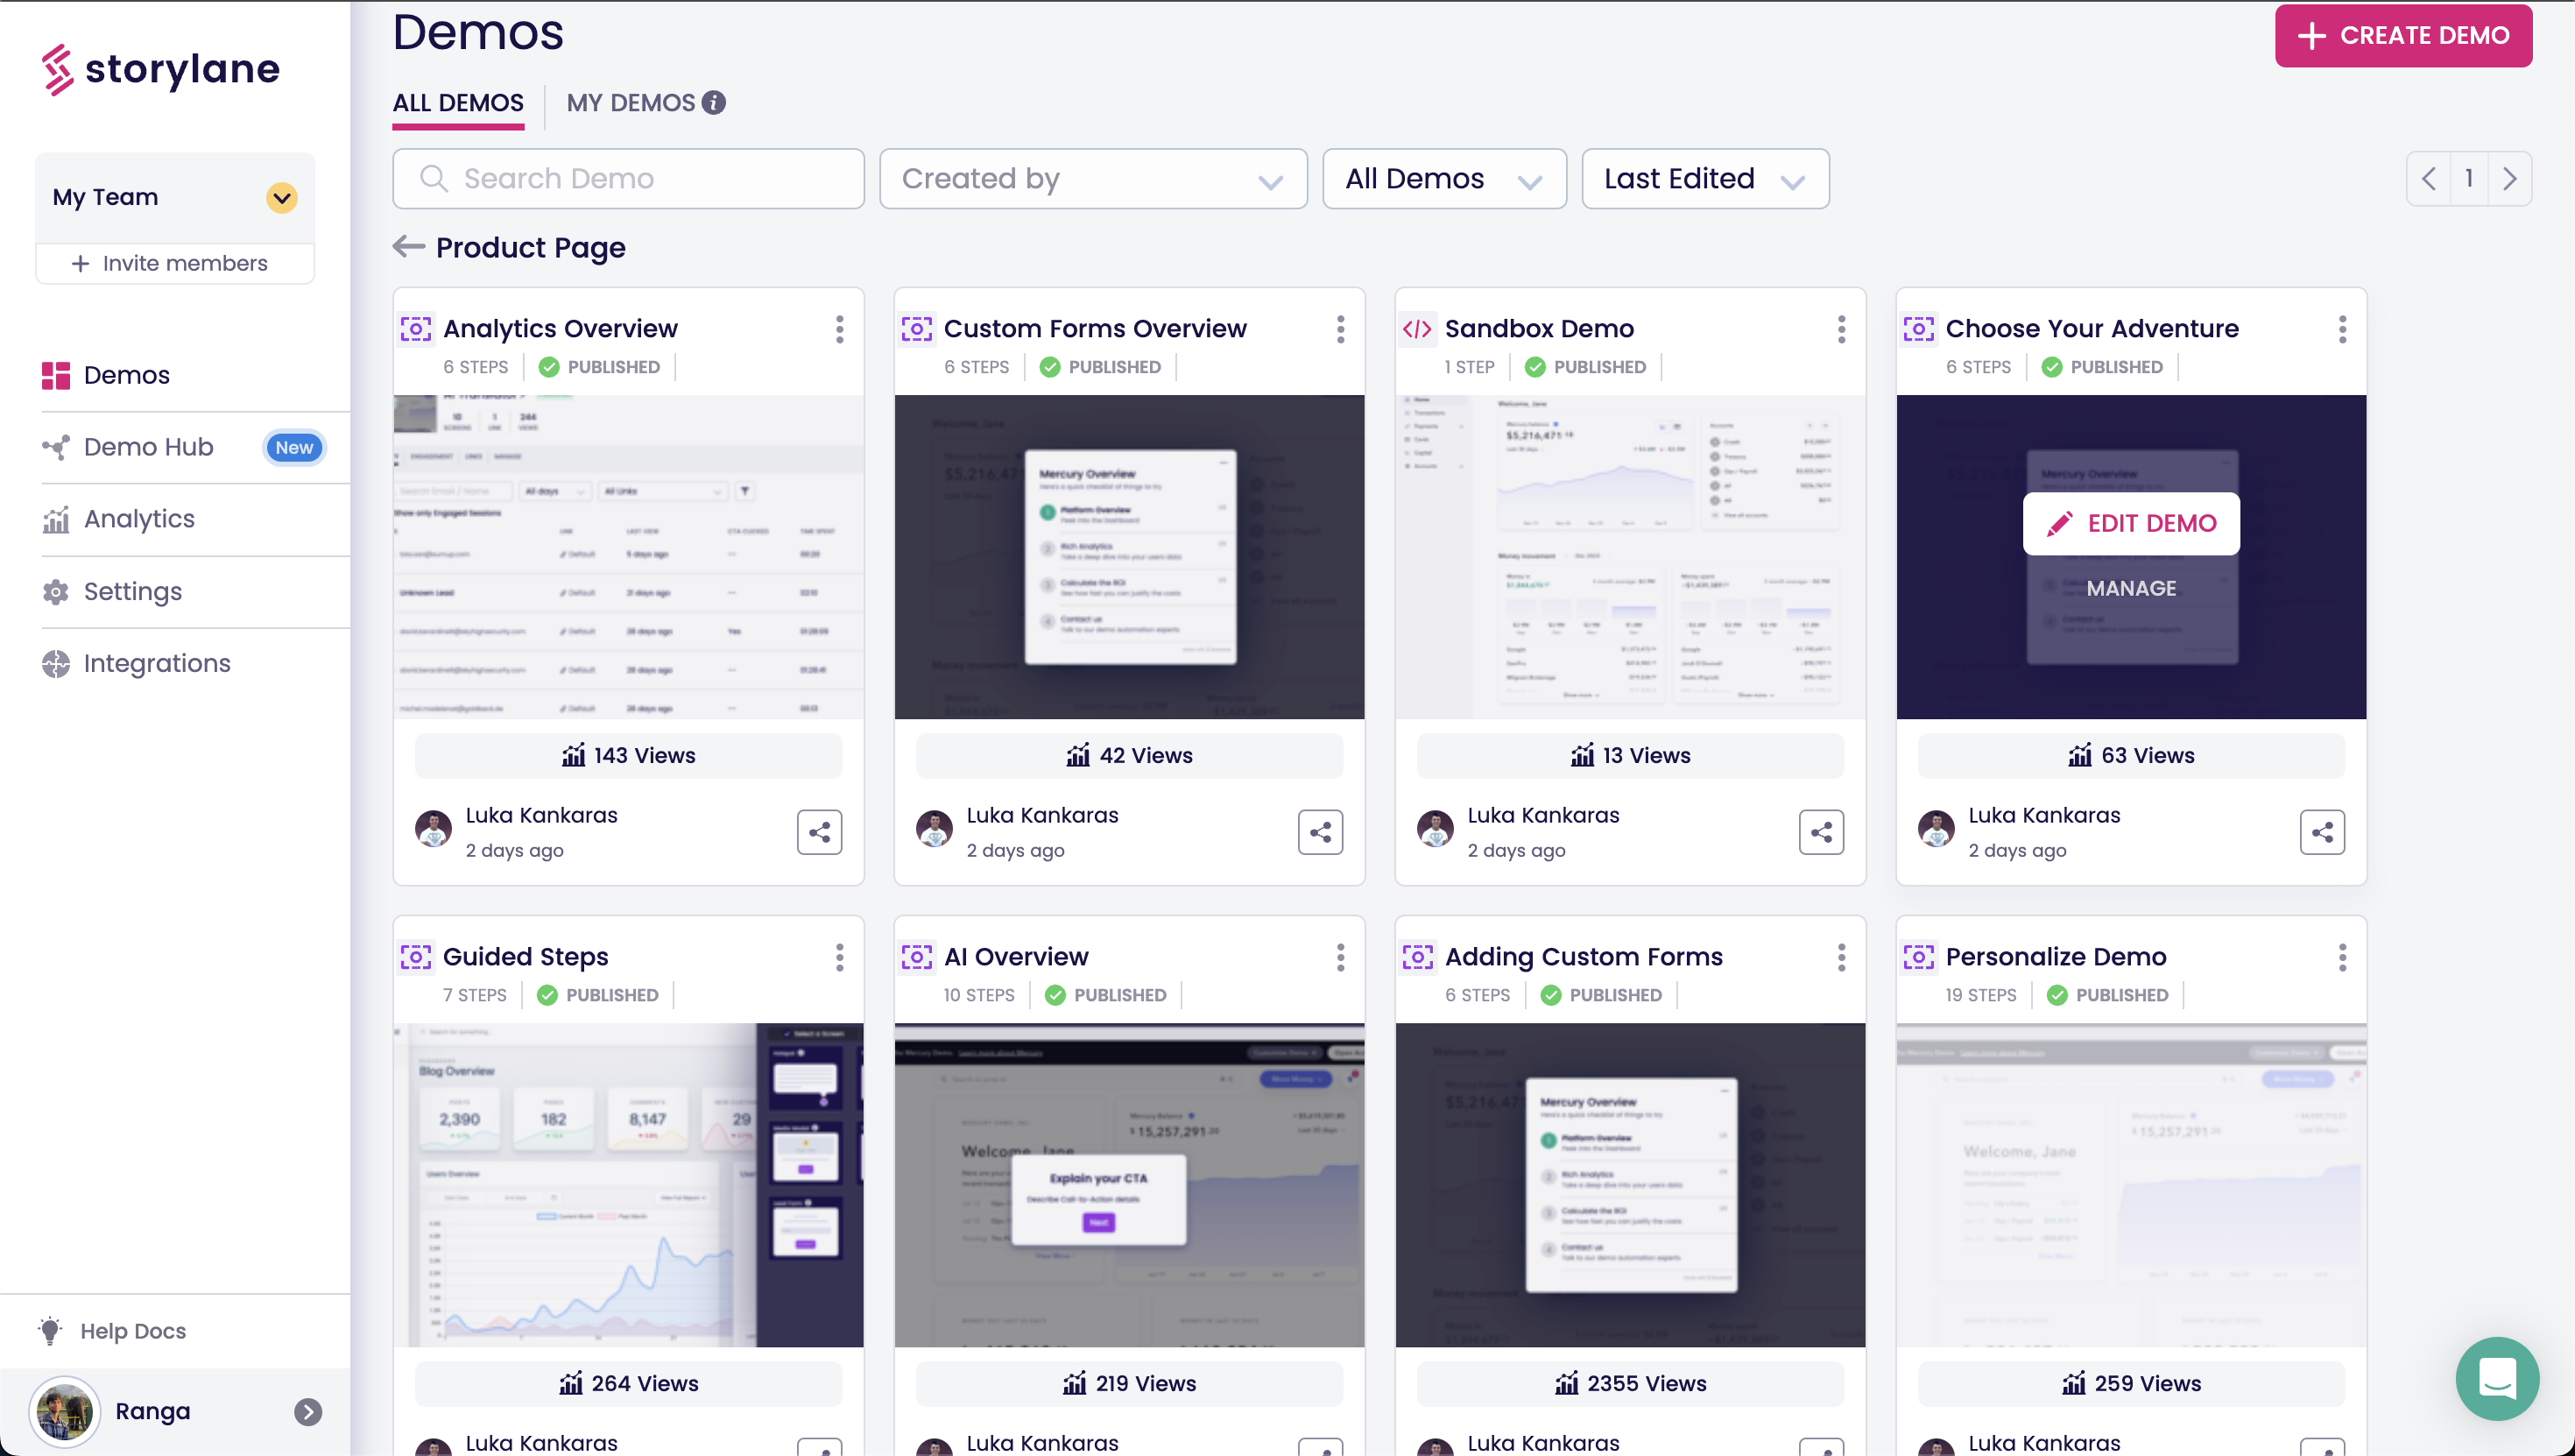Click the share icon on Analytics Overview card
This screenshot has width=2575, height=1456.
[x=819, y=832]
